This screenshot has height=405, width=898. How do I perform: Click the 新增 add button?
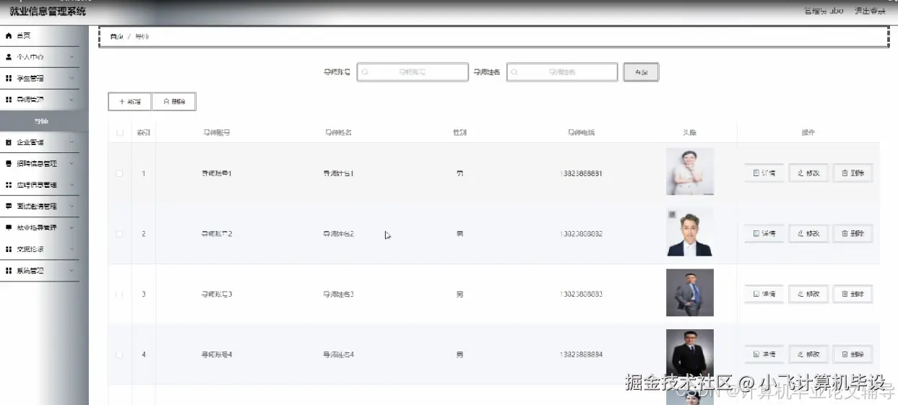point(130,102)
